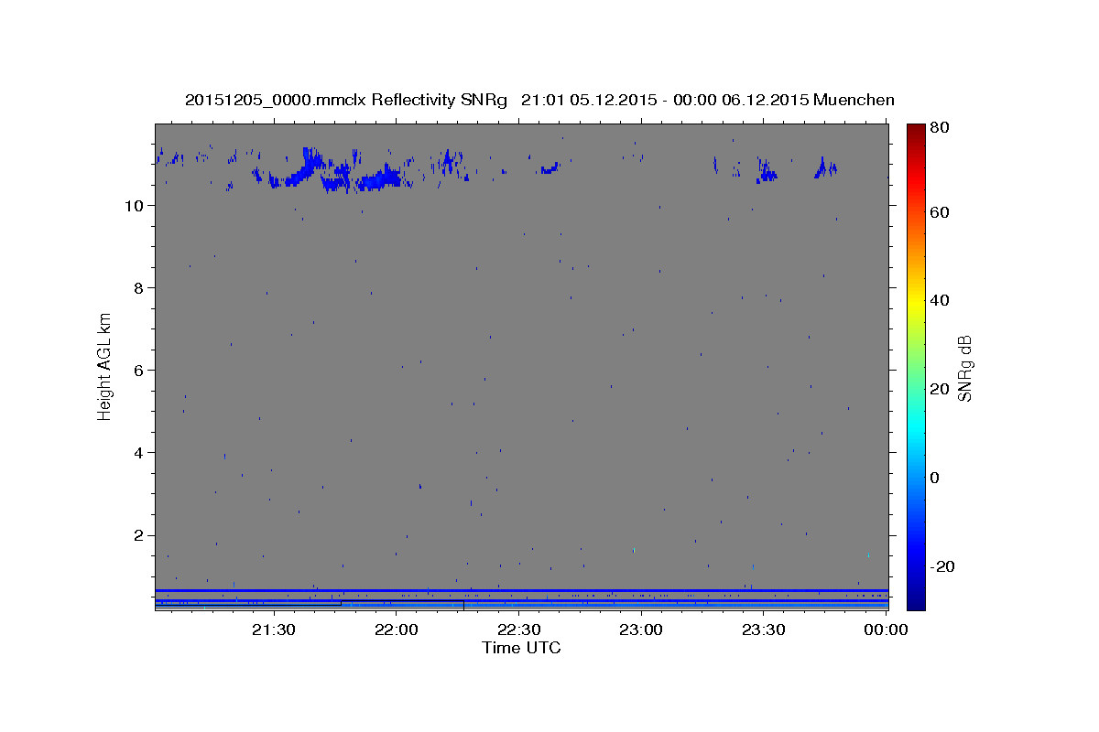Image resolution: width=1099 pixels, height=732 pixels.
Task: Click the 22:00 time tick label
Action: coord(397,630)
